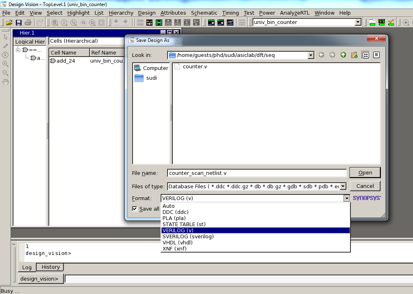
Task: Select the zoom-out magnifier in left sidebar
Action: point(6,73)
